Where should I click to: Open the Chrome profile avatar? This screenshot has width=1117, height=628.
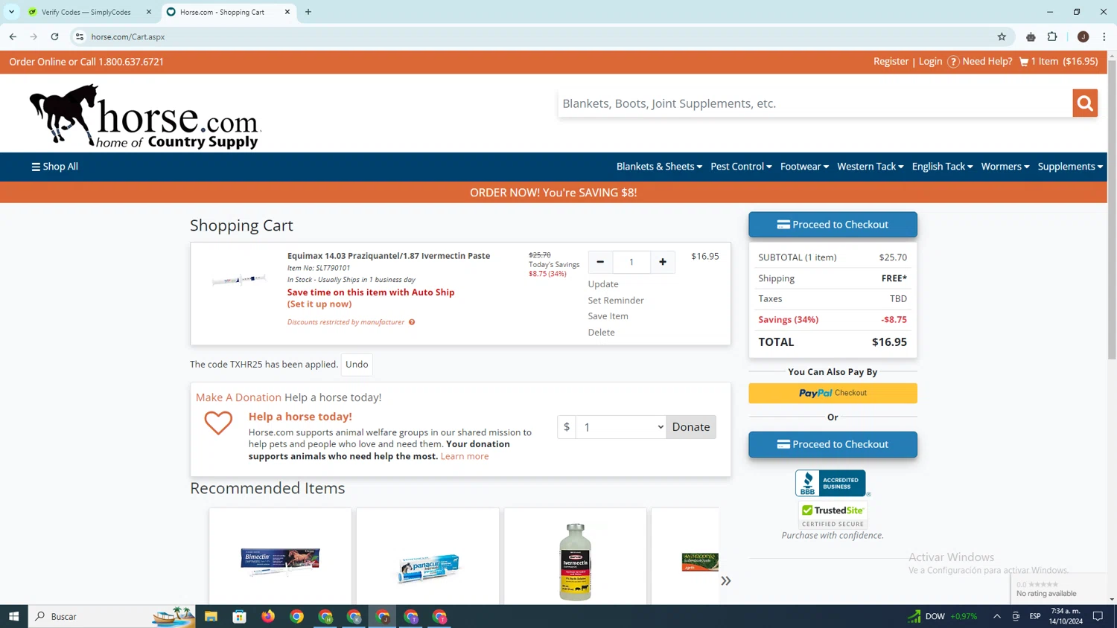point(1083,36)
